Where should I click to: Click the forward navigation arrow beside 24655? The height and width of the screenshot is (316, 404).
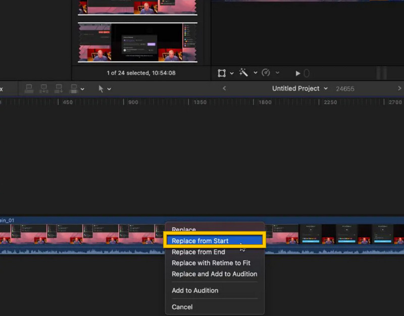[x=399, y=88]
